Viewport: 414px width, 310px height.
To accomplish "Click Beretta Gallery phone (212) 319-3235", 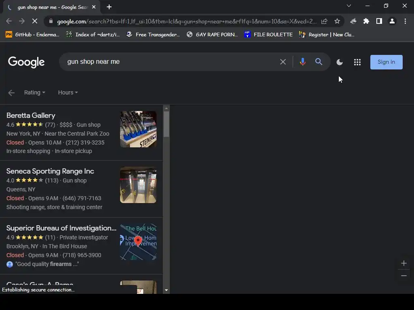I will point(85,142).
